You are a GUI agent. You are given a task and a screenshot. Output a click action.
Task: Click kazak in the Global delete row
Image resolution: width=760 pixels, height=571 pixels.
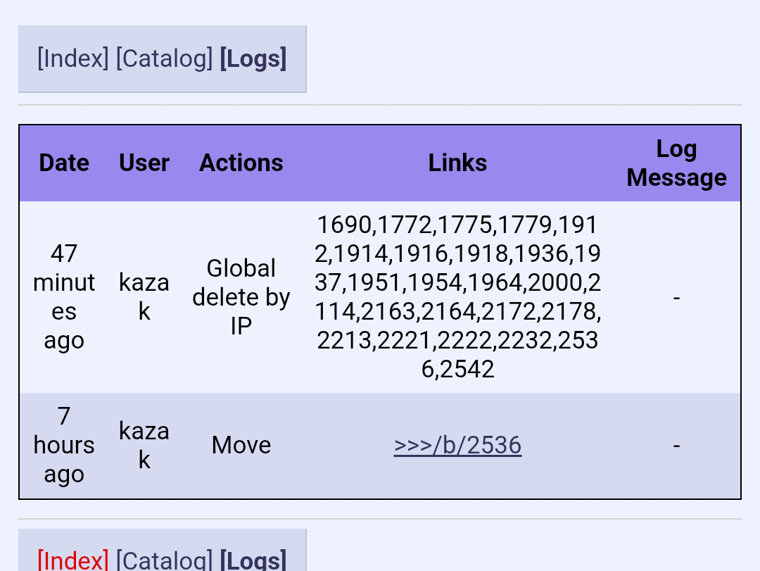[144, 296]
